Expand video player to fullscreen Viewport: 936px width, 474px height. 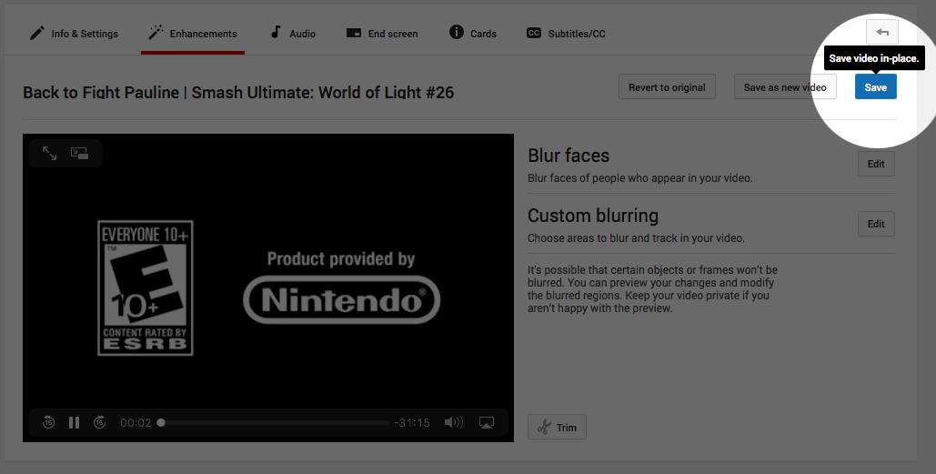coord(49,154)
